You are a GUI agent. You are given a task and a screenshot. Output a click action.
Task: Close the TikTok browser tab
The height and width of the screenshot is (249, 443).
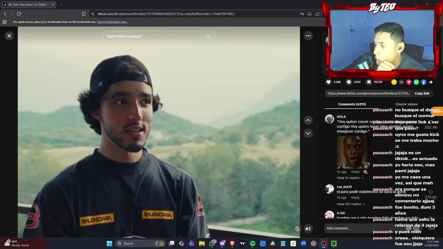click(53, 4)
